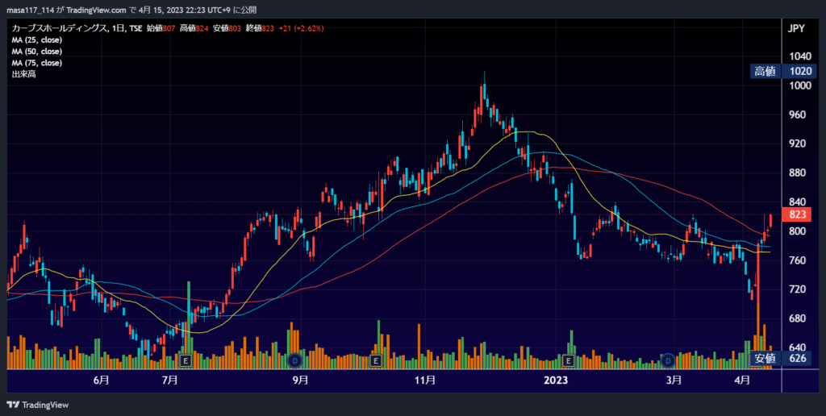Click the +21 (+2.62%) change value

301,28
